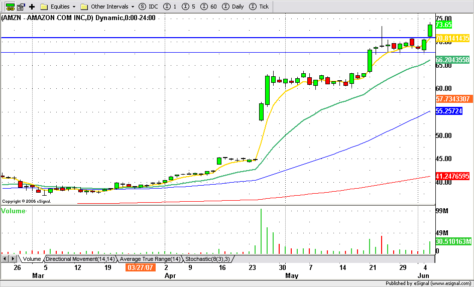474x287 pixels.
Task: Click the black plus add icon
Action: point(32,7)
